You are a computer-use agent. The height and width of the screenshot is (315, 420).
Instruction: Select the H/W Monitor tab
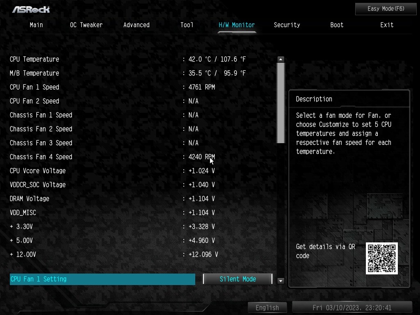[x=237, y=25]
